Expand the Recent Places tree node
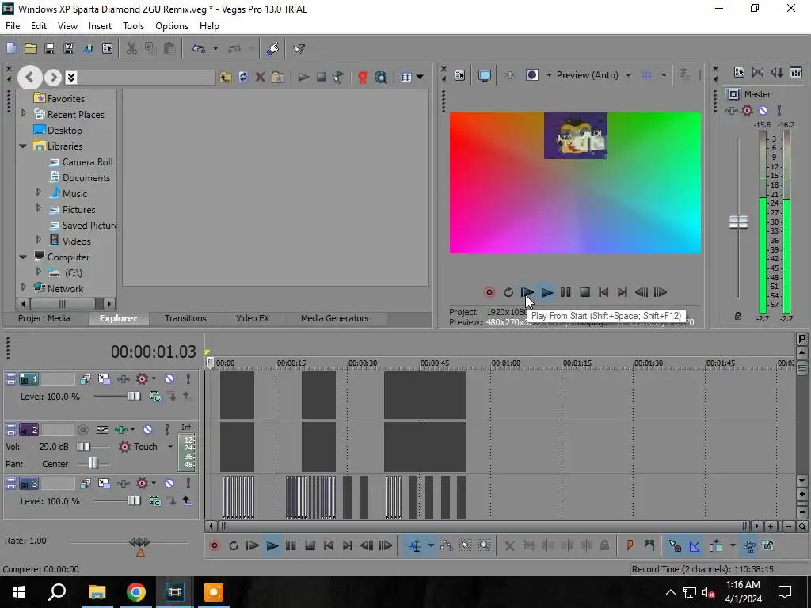 (23, 113)
